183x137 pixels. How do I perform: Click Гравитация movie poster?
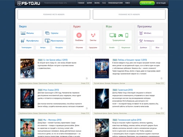102,98
